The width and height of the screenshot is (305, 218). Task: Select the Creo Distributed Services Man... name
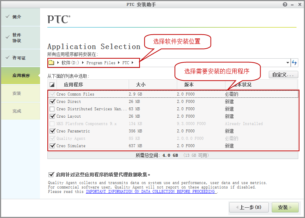tap(91, 109)
